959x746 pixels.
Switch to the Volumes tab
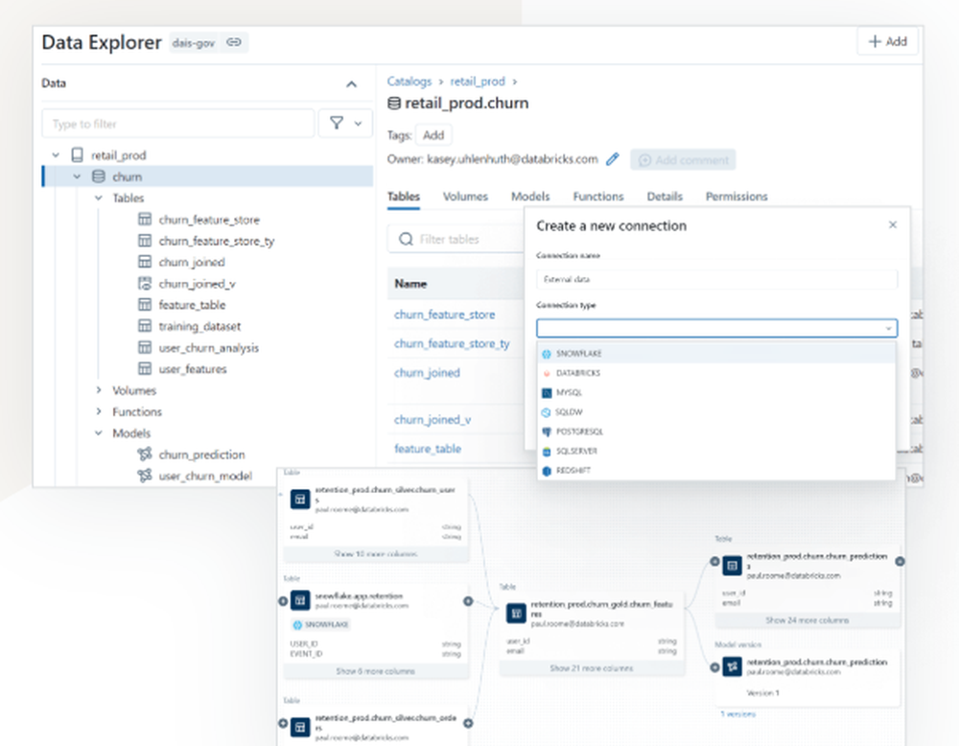point(465,197)
